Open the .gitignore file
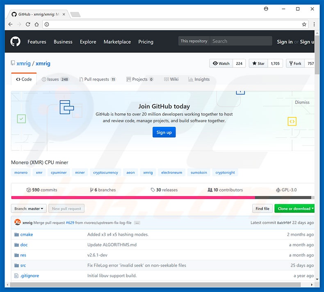Image resolution: width=324 pixels, height=292 pixels. [30, 276]
